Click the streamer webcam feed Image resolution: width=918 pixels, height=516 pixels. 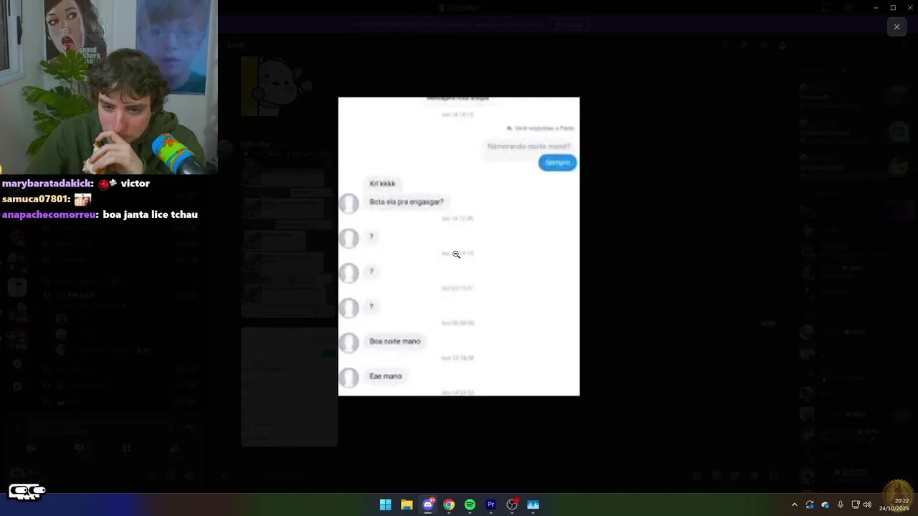point(109,87)
